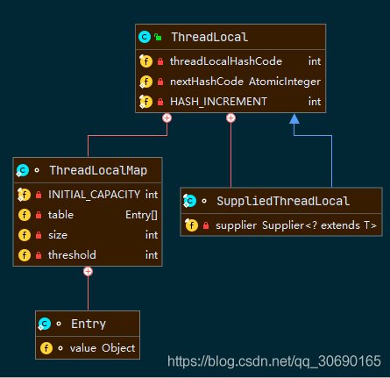Click the red lock icon next to table
The width and height of the screenshot is (390, 378).
pos(39,215)
